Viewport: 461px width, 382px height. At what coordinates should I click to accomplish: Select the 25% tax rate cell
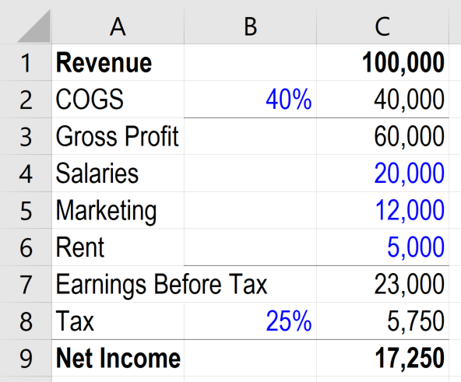click(x=250, y=321)
